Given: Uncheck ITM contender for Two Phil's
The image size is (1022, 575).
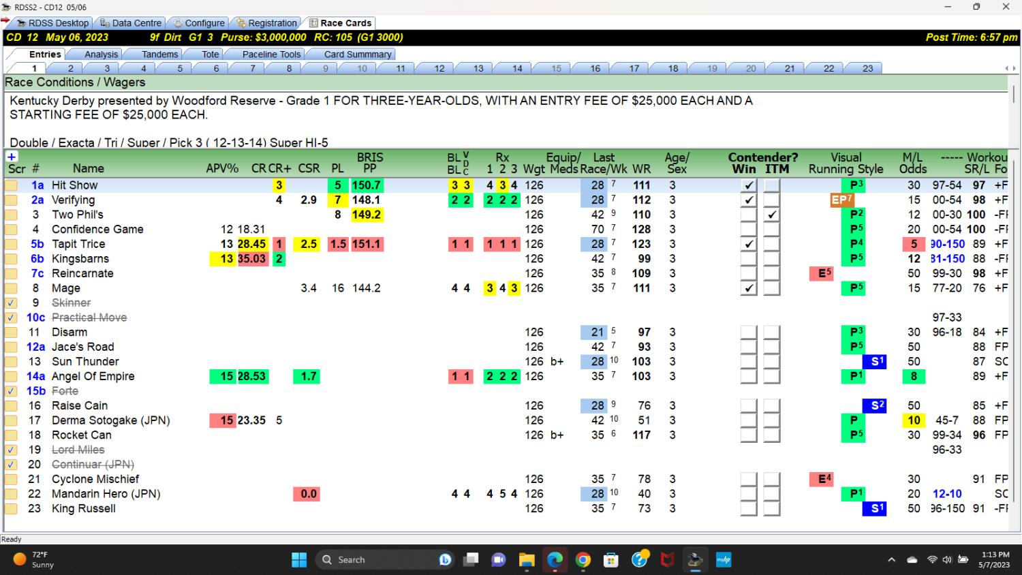Looking at the screenshot, I should [x=771, y=215].
